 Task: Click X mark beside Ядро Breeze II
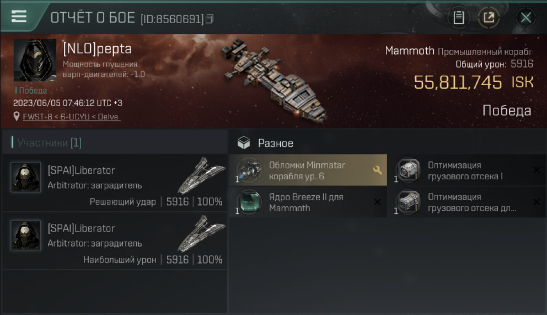377,202
